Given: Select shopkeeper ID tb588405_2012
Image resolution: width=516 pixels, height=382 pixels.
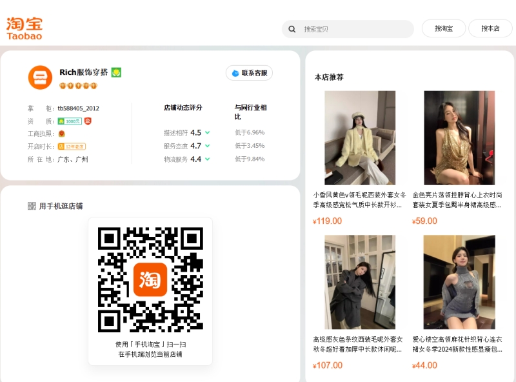Looking at the screenshot, I should click(78, 108).
